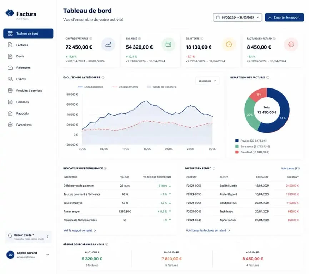The width and height of the screenshot is (309, 274).
Task: Click Voir le rapport complet link
Action: (80, 230)
